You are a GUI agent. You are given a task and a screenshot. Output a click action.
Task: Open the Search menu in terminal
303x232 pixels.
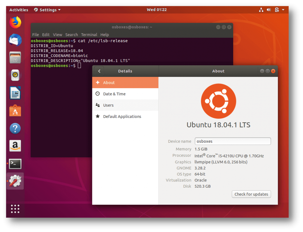71,35
